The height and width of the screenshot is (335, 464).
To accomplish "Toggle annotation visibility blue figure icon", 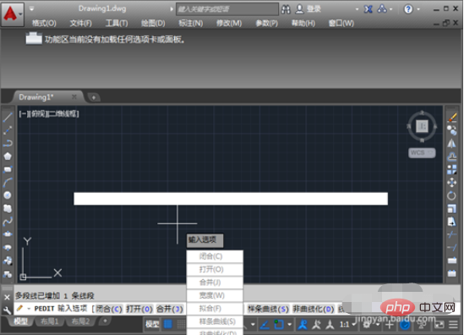I will click(303, 324).
